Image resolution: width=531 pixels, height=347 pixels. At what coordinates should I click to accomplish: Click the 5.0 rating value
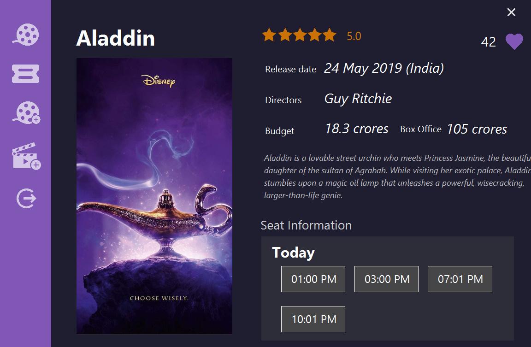354,36
